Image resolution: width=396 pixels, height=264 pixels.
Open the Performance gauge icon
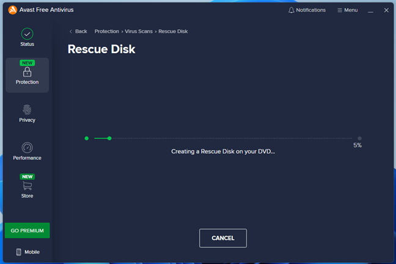click(x=27, y=148)
